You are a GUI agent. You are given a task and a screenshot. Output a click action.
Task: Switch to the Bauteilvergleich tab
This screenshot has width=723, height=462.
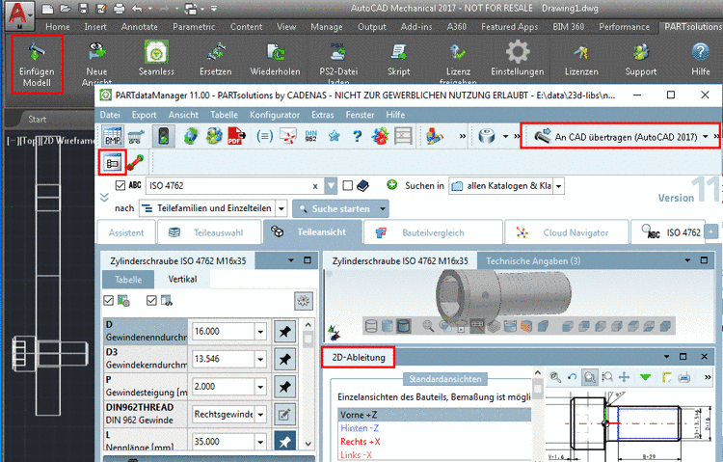[432, 232]
